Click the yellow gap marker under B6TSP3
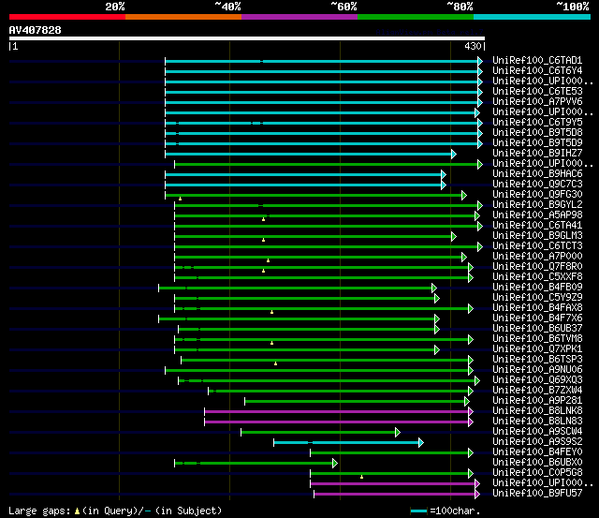The width and height of the screenshot is (599, 518). point(275,363)
